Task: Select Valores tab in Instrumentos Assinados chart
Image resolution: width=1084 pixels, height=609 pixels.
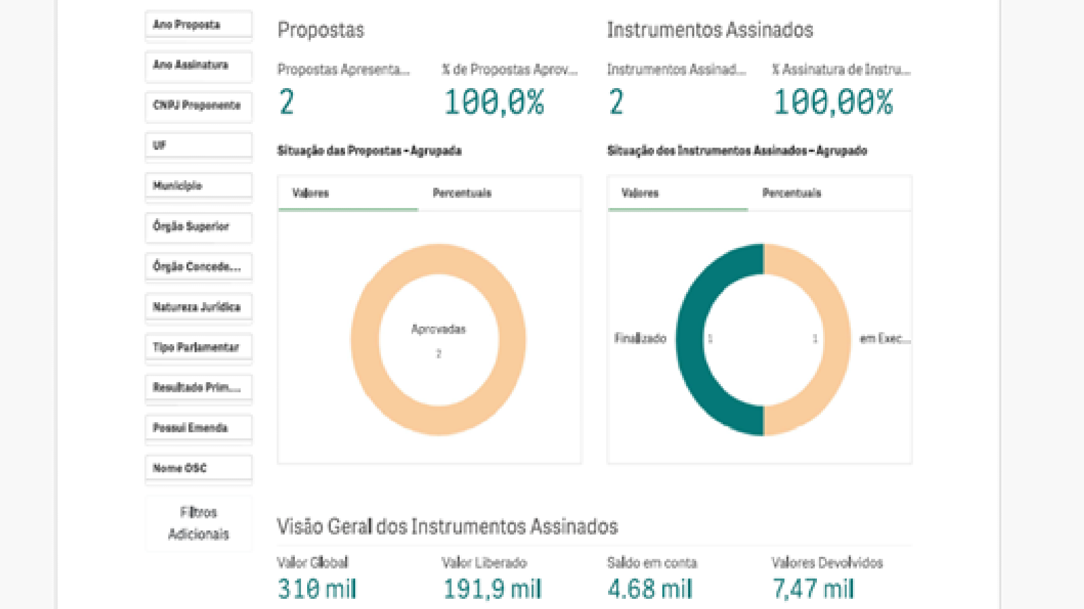Action: [640, 193]
